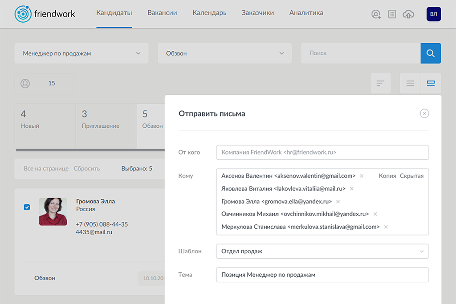
Task: Click the Копия link in recipients
Action: tap(387, 176)
